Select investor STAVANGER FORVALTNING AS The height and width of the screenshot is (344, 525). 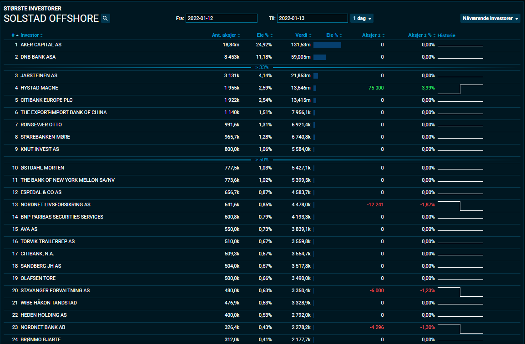[55, 291]
